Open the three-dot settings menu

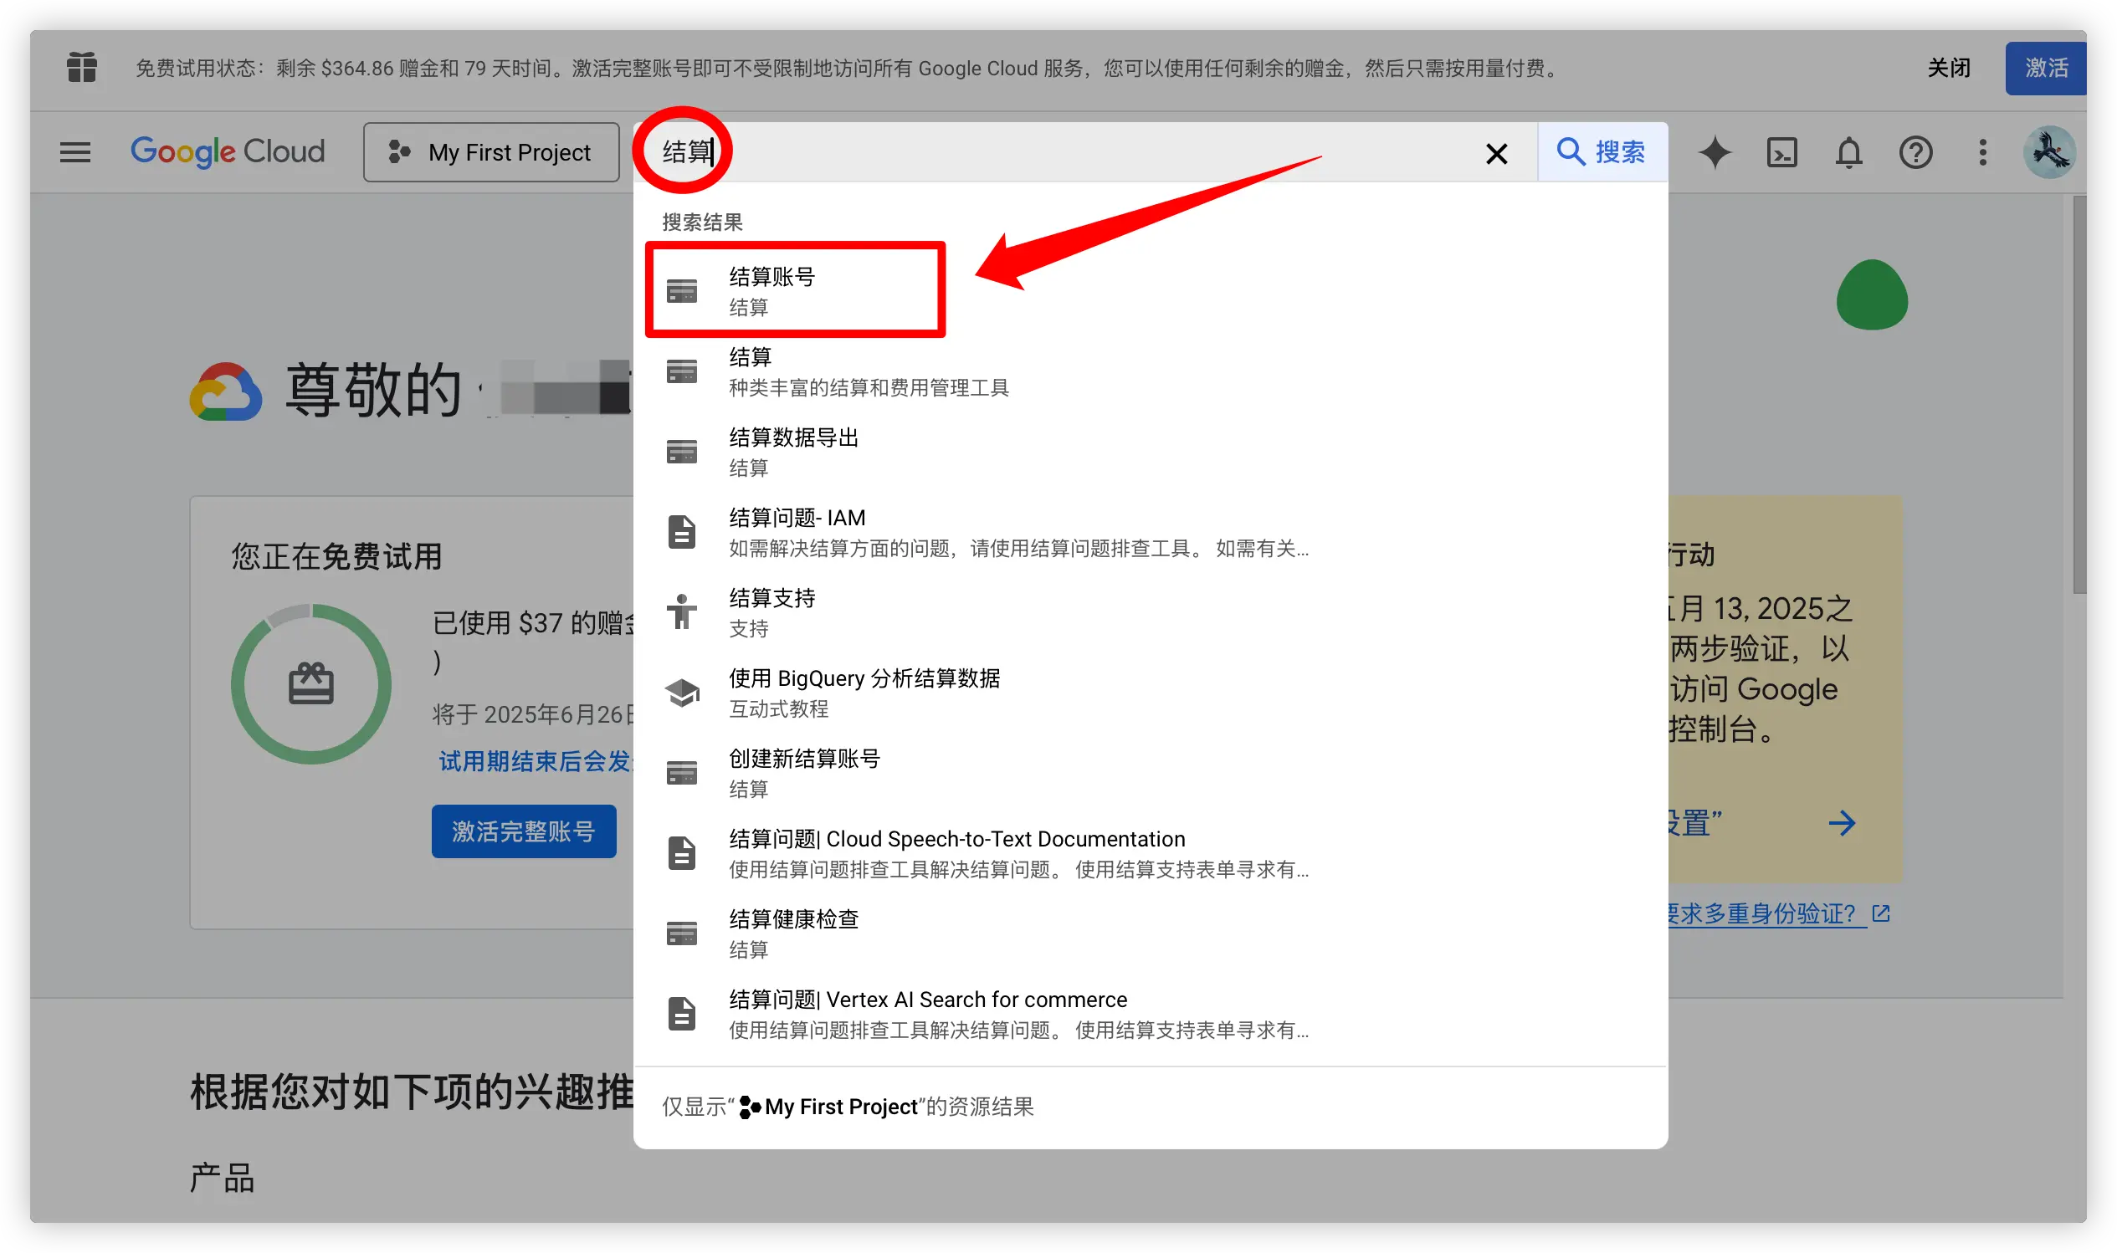tap(1982, 153)
